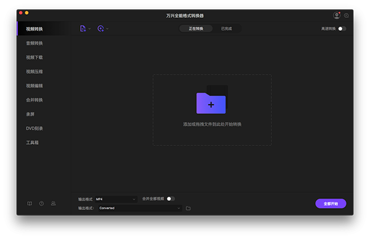
Task: Click the purple add-folder icon
Action: (x=211, y=103)
